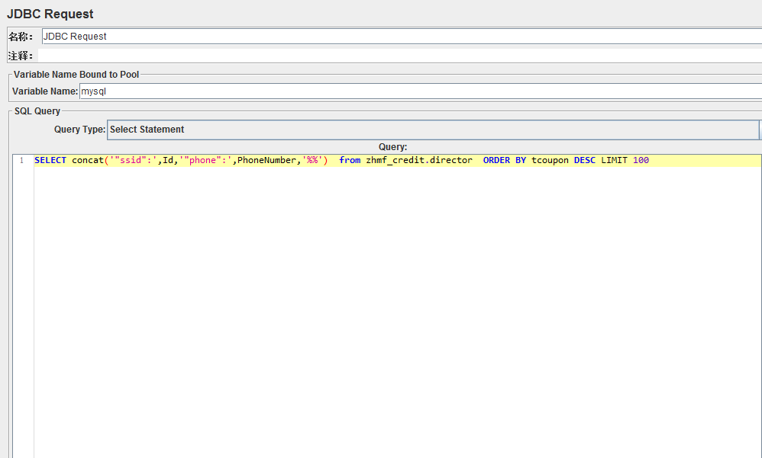762x458 pixels.
Task: Click the DESC keyword in query
Action: coord(585,160)
